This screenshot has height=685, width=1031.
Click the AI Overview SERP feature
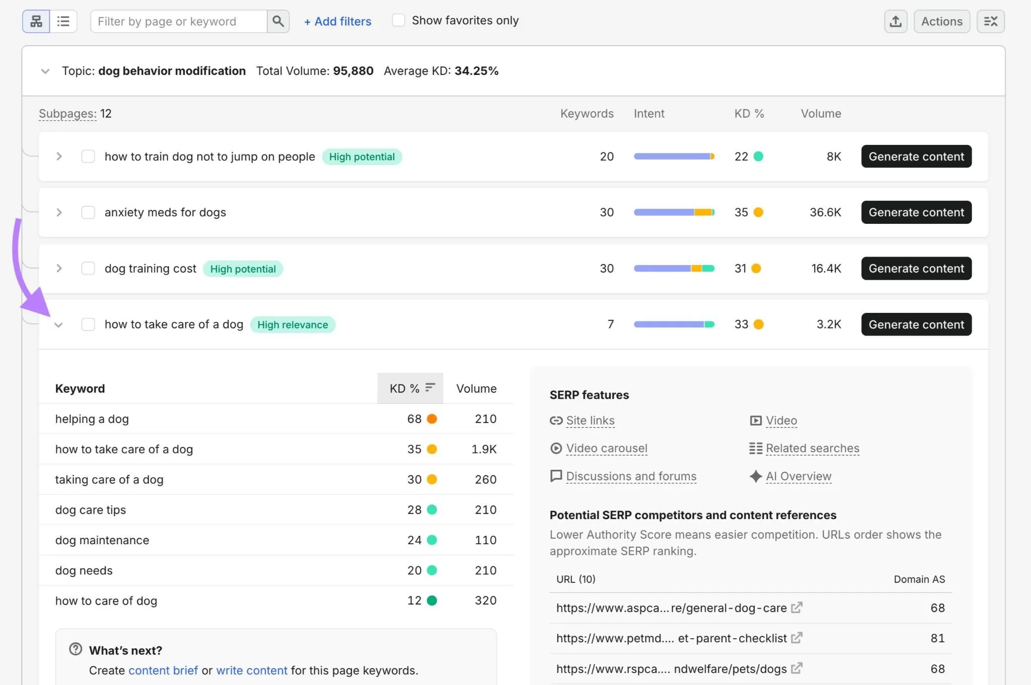798,476
